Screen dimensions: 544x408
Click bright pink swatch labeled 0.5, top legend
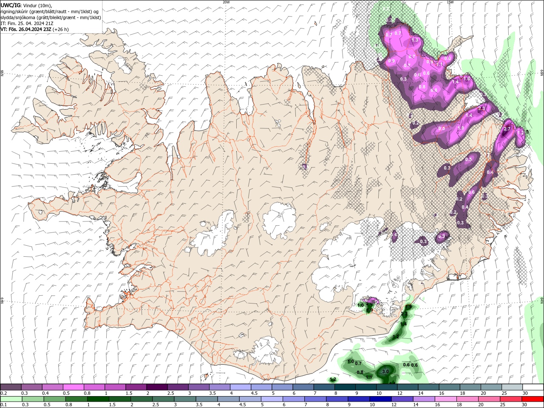click(73, 387)
